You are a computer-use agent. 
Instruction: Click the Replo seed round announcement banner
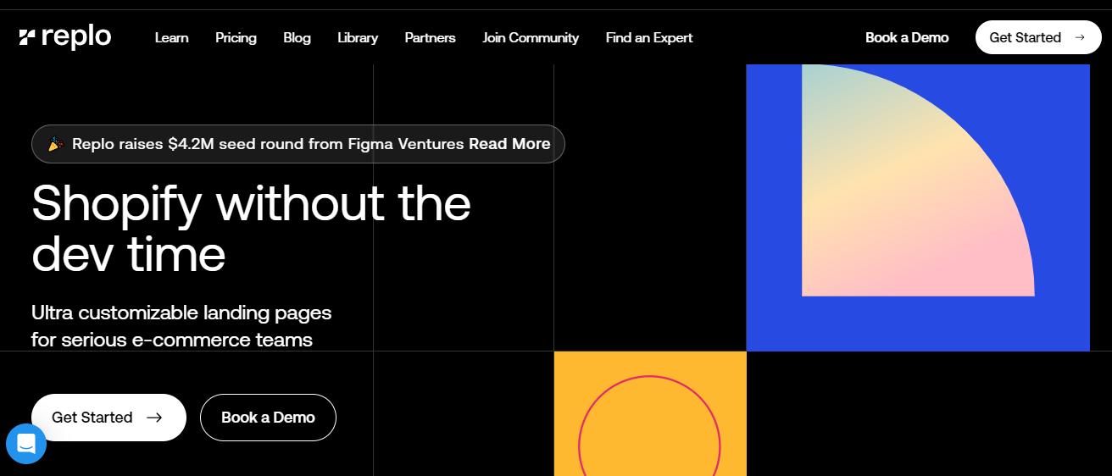298,144
